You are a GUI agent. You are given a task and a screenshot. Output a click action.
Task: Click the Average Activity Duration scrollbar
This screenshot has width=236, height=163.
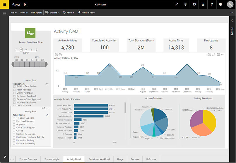[x=125, y=108]
